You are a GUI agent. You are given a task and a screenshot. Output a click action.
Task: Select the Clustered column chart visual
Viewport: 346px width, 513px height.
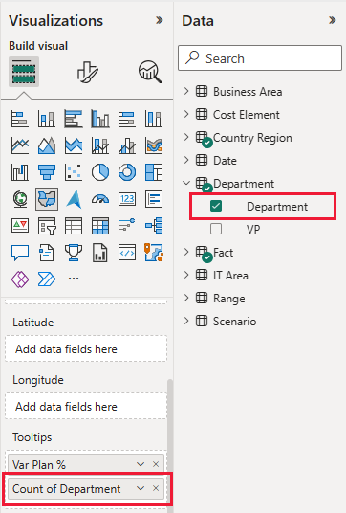(x=100, y=119)
